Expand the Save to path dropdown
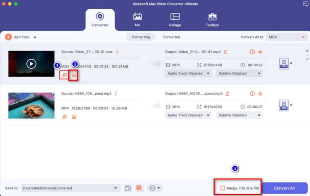This screenshot has height=196, width=310. (x=115, y=188)
